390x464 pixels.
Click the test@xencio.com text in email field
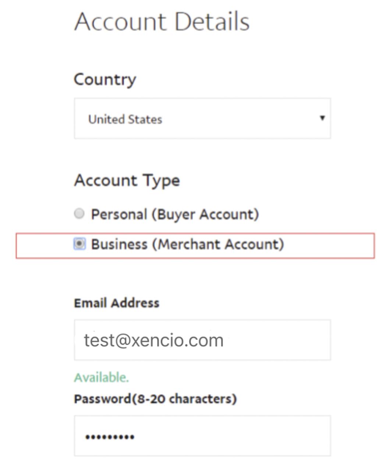(153, 340)
